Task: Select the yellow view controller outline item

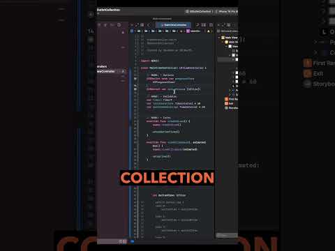Action: click(x=231, y=42)
